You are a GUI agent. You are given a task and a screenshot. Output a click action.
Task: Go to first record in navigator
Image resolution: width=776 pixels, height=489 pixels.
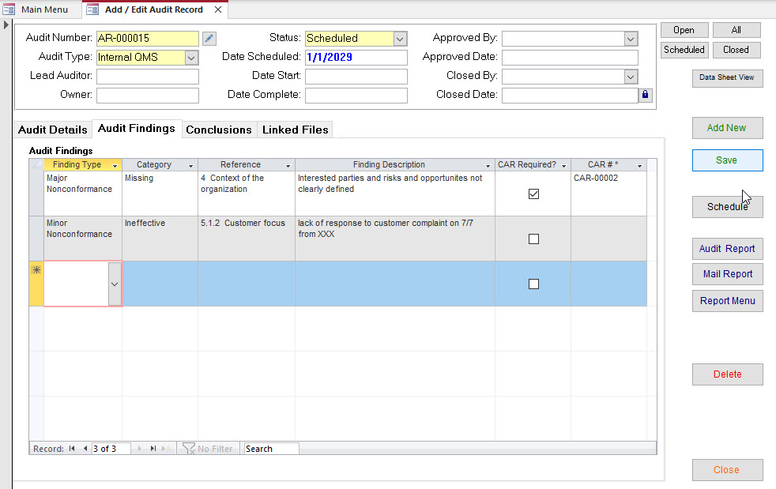pos(72,449)
